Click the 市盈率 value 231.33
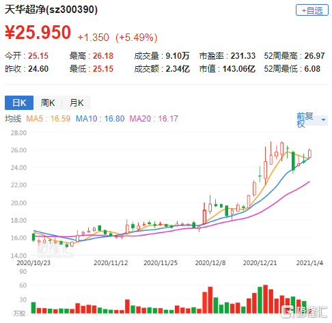Image resolution: width=332 pixels, height=323 pixels. click(x=243, y=56)
